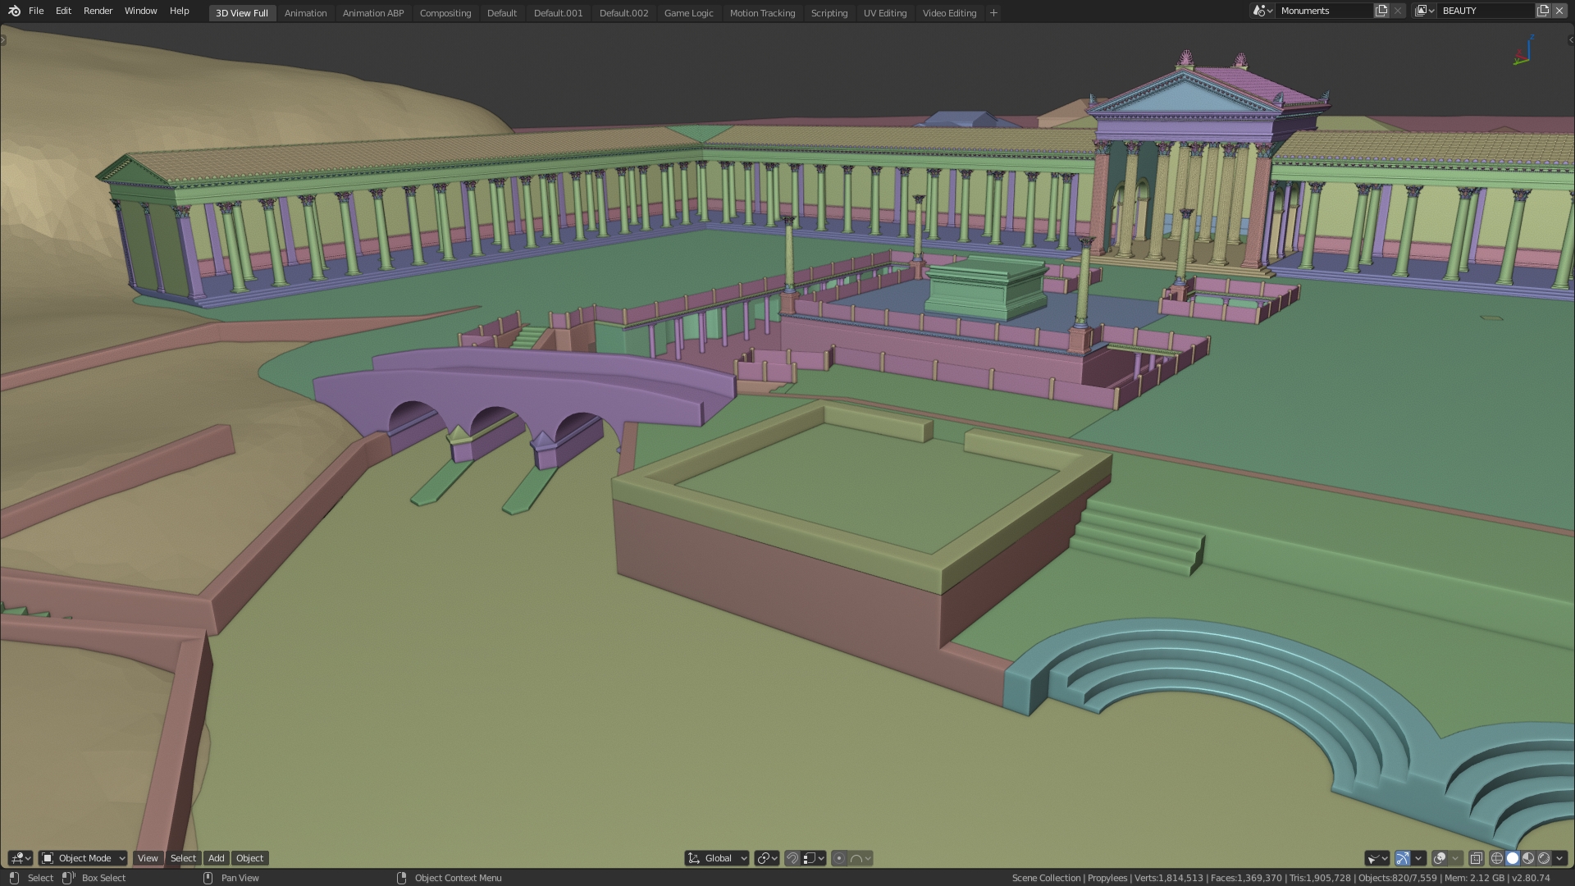Open Global transform orientation dropdown

click(x=718, y=858)
